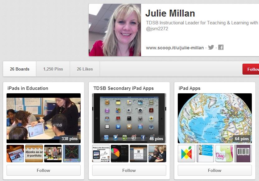Open the iPads in Education cover image

(x=44, y=118)
